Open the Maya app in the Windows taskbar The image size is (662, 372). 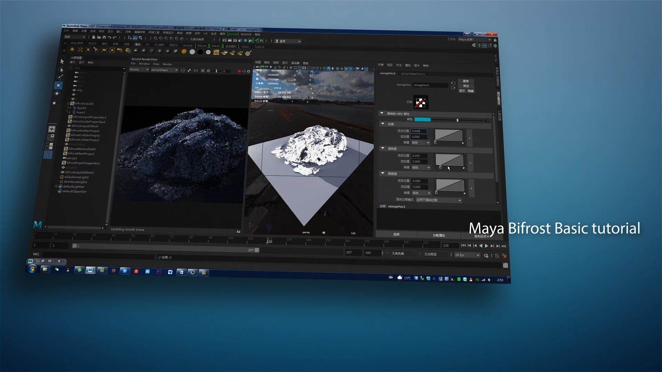(x=90, y=270)
